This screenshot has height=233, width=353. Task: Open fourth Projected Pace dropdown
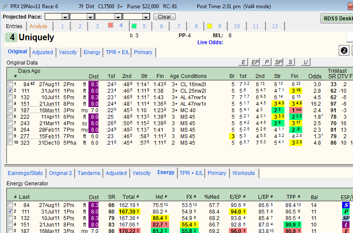[x=146, y=17]
